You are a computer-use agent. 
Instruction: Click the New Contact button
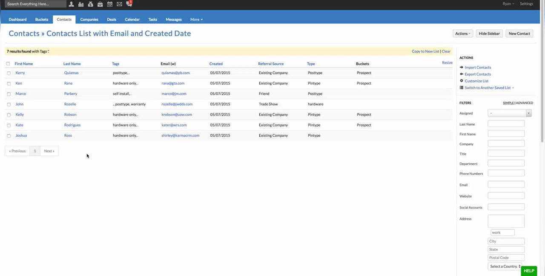point(519,34)
